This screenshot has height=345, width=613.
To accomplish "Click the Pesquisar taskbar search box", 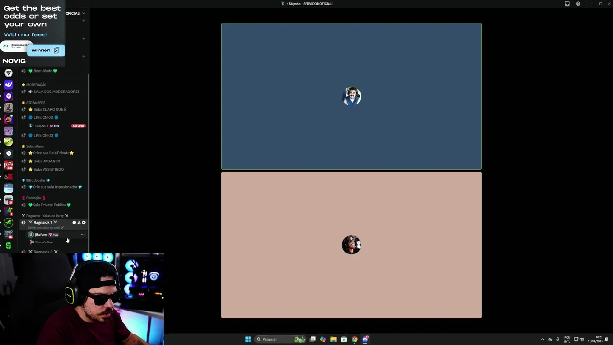I will 281,339.
